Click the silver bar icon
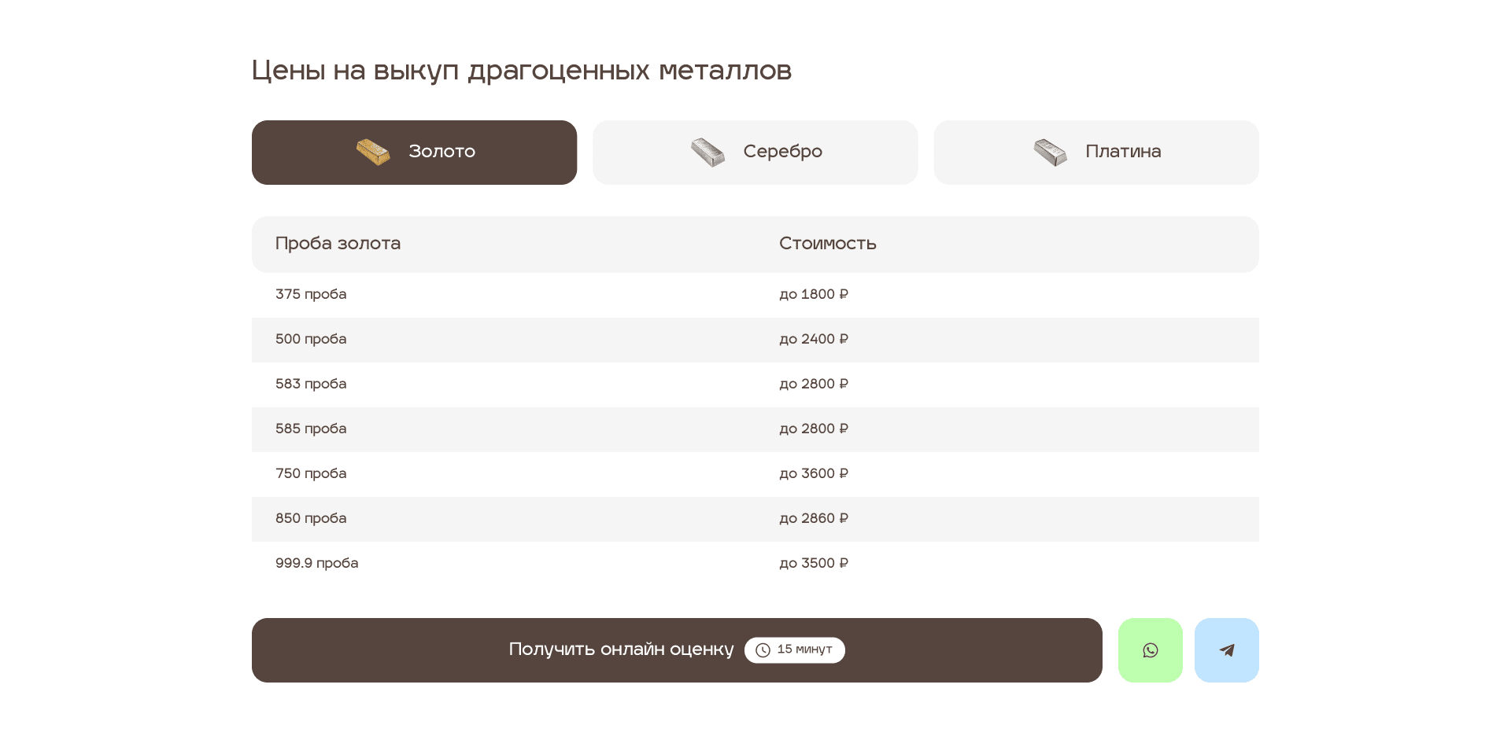1511x747 pixels. (x=707, y=152)
